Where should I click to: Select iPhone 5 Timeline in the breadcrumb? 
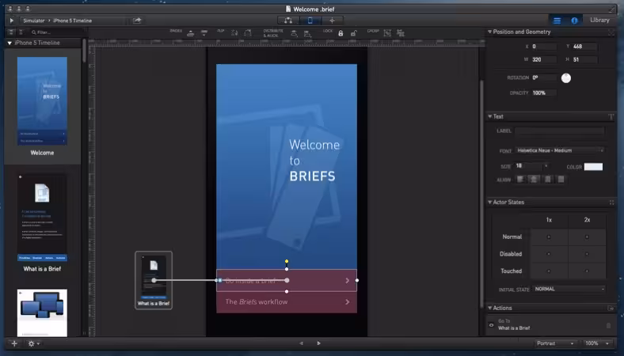[x=72, y=21]
